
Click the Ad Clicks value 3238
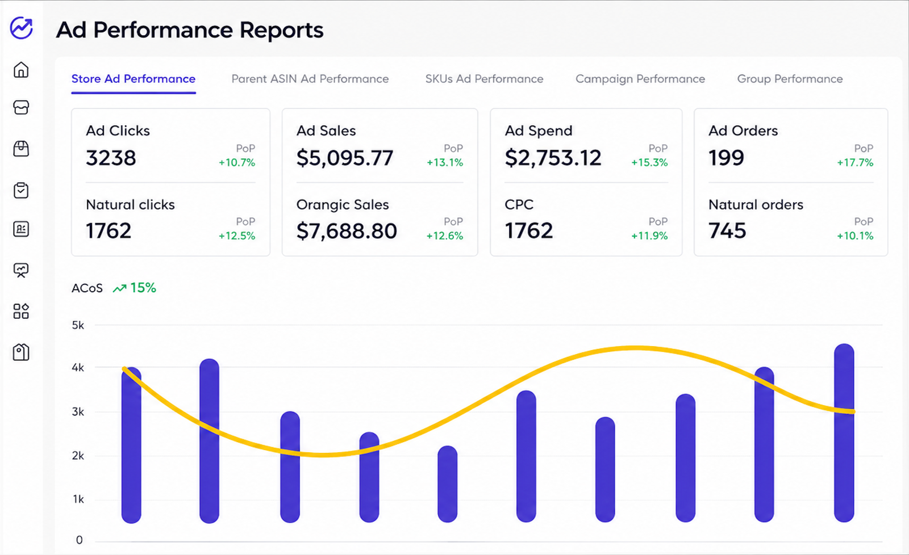tap(111, 158)
